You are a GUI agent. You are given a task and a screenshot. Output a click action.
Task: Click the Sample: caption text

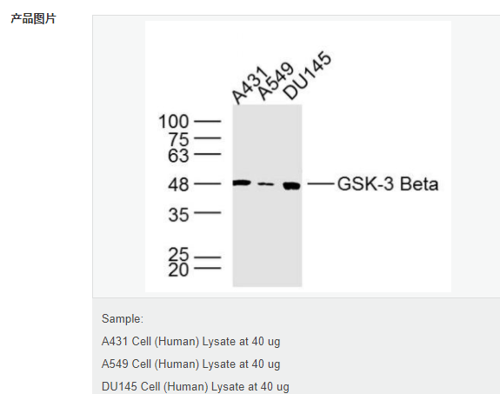(123, 318)
